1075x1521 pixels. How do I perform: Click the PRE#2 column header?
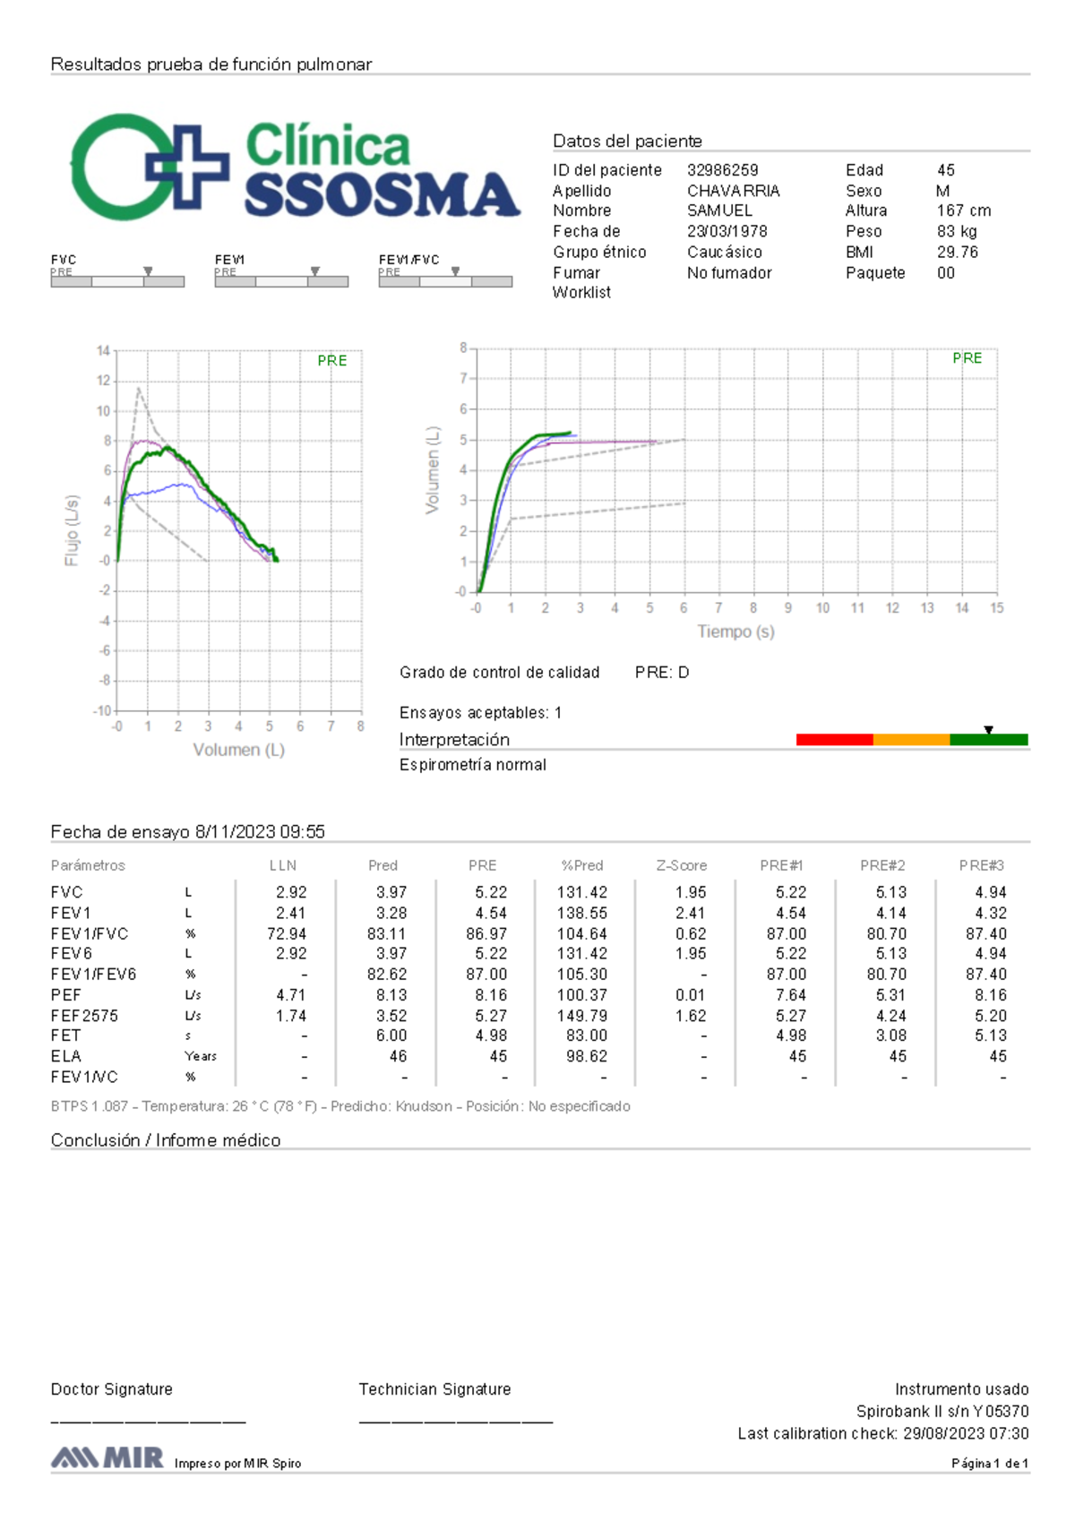coord(882,865)
